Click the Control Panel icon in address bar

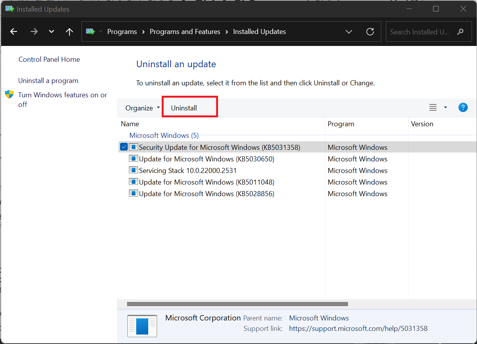click(91, 32)
